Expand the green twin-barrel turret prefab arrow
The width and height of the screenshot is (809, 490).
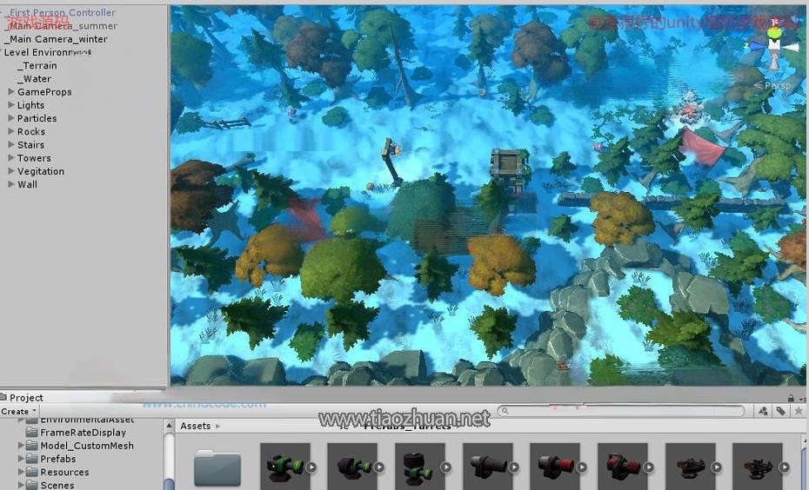pos(311,467)
